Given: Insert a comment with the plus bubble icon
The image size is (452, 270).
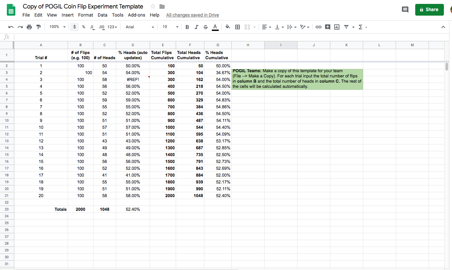Looking at the screenshot, I should pos(328,27).
